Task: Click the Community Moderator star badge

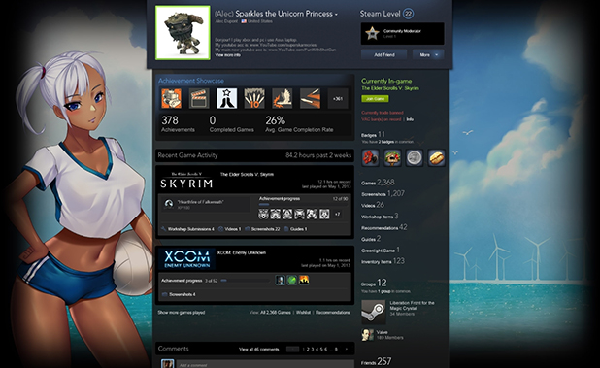Action: [x=372, y=33]
